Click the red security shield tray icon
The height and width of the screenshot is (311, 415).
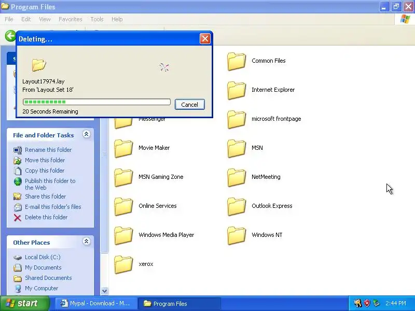click(x=367, y=303)
